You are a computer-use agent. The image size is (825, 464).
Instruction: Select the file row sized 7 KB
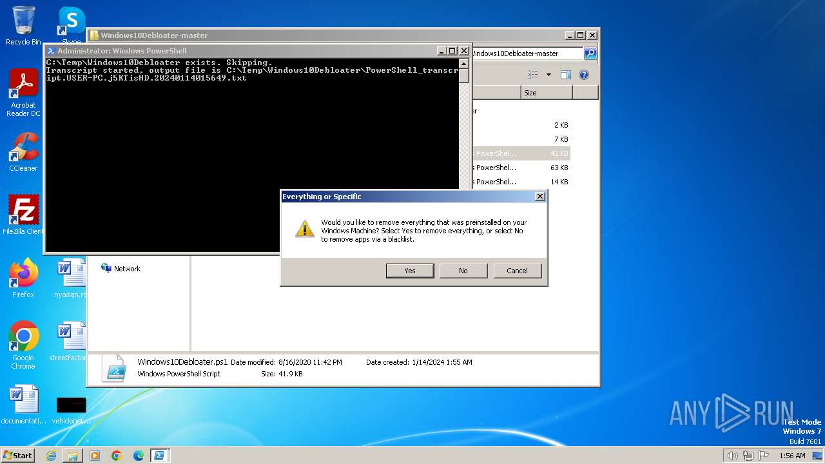[x=521, y=139]
